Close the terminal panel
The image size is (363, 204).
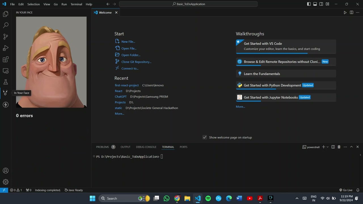click(358, 147)
